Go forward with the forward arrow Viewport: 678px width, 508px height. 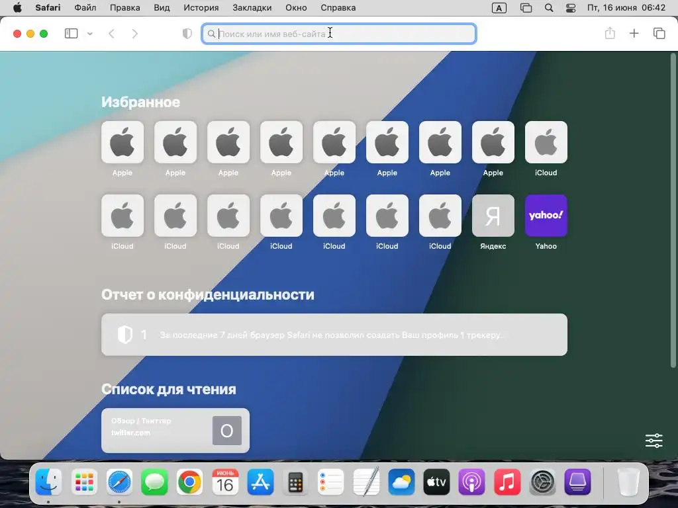tap(135, 34)
